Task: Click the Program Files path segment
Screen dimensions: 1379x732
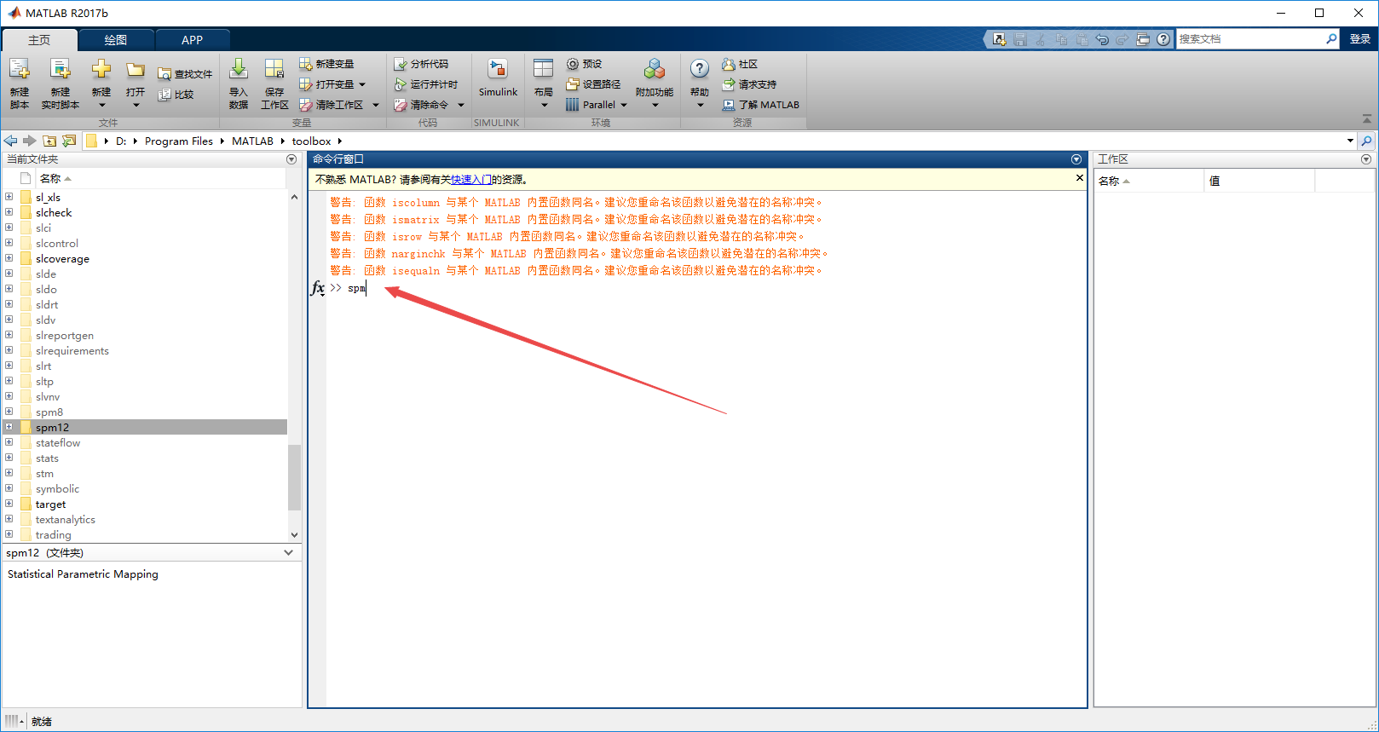Action: click(x=179, y=141)
